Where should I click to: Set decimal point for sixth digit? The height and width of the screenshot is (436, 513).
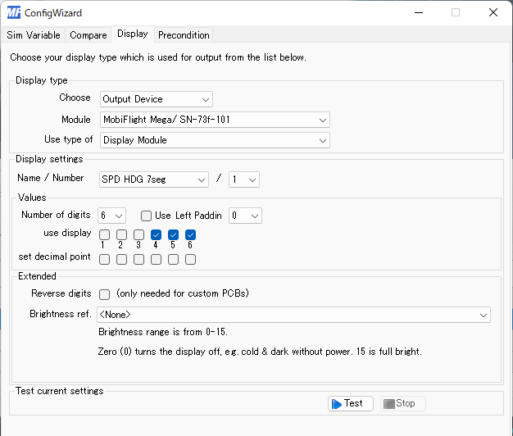point(190,259)
